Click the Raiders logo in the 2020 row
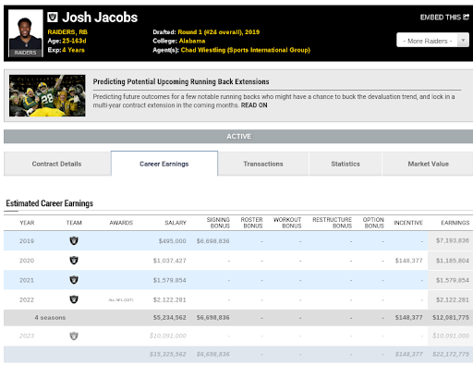The height and width of the screenshot is (366, 473). tap(74, 261)
